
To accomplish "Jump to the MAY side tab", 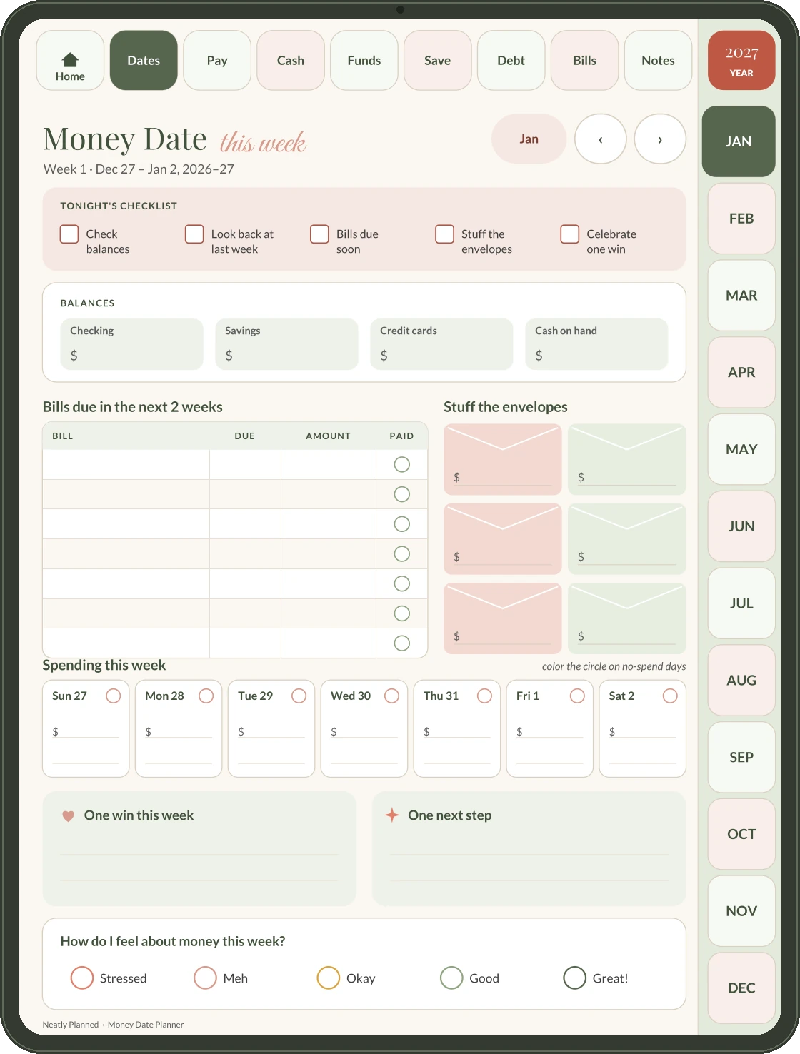I will 741,449.
